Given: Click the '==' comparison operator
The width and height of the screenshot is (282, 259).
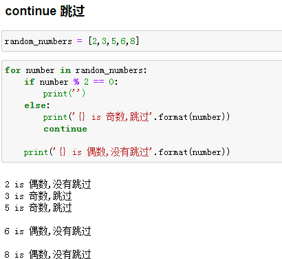Looking at the screenshot, I should click(98, 82).
